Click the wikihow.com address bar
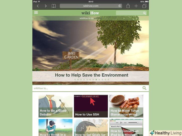 tap(91, 6)
